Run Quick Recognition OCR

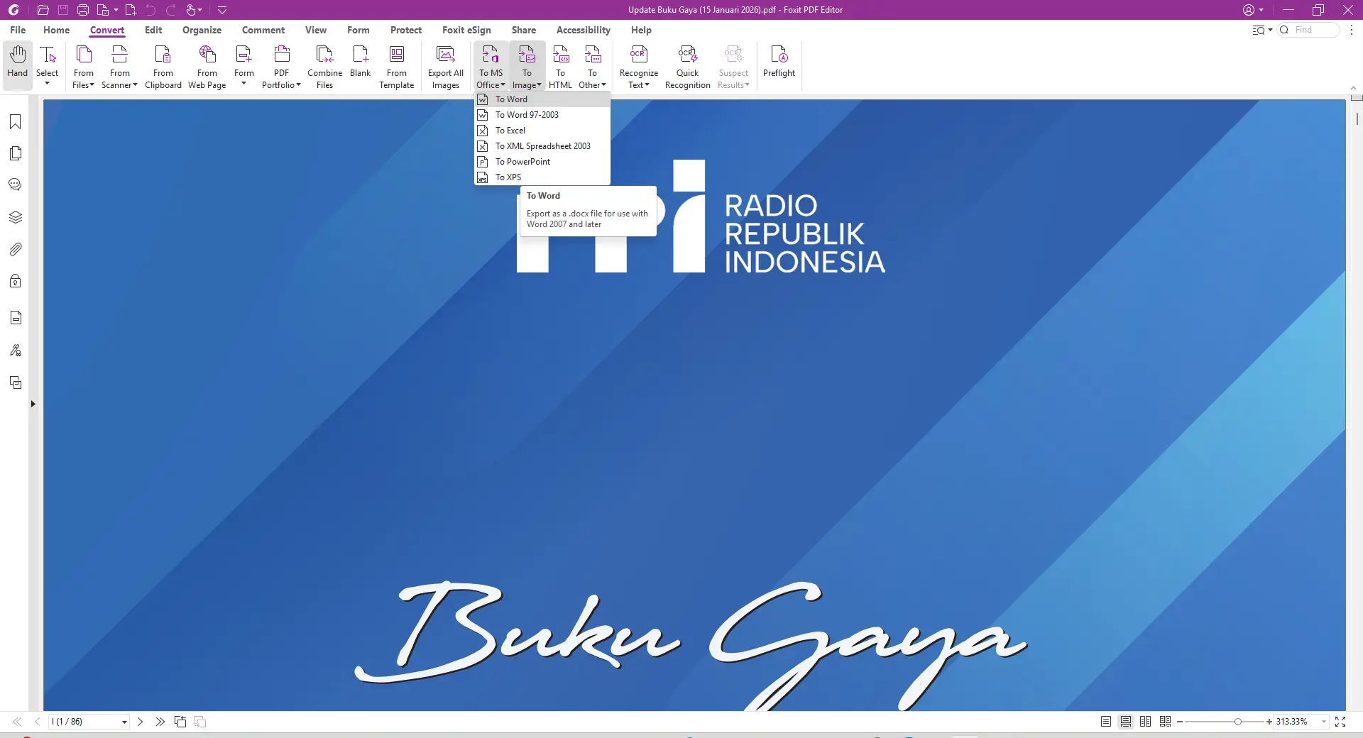[688, 66]
